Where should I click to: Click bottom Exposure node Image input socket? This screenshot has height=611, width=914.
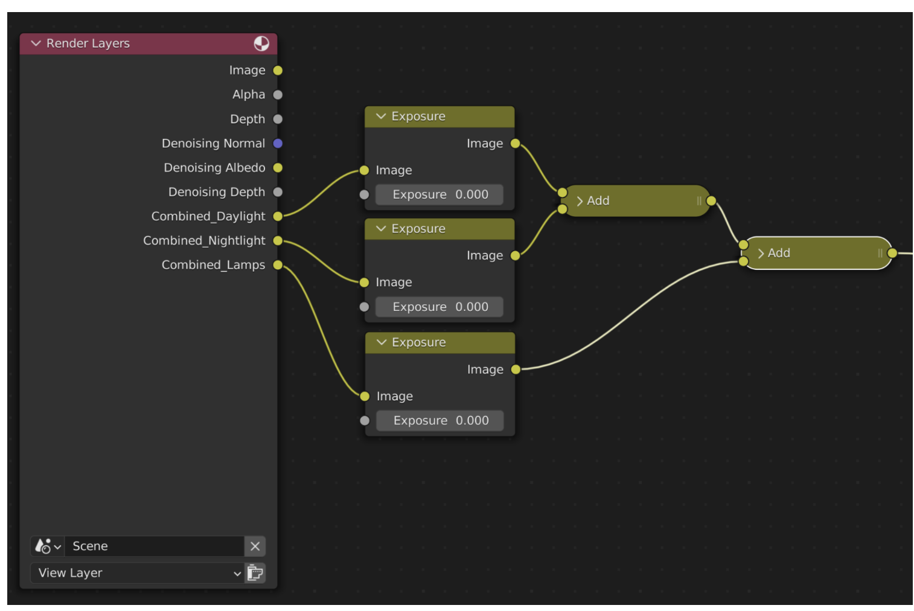click(365, 396)
